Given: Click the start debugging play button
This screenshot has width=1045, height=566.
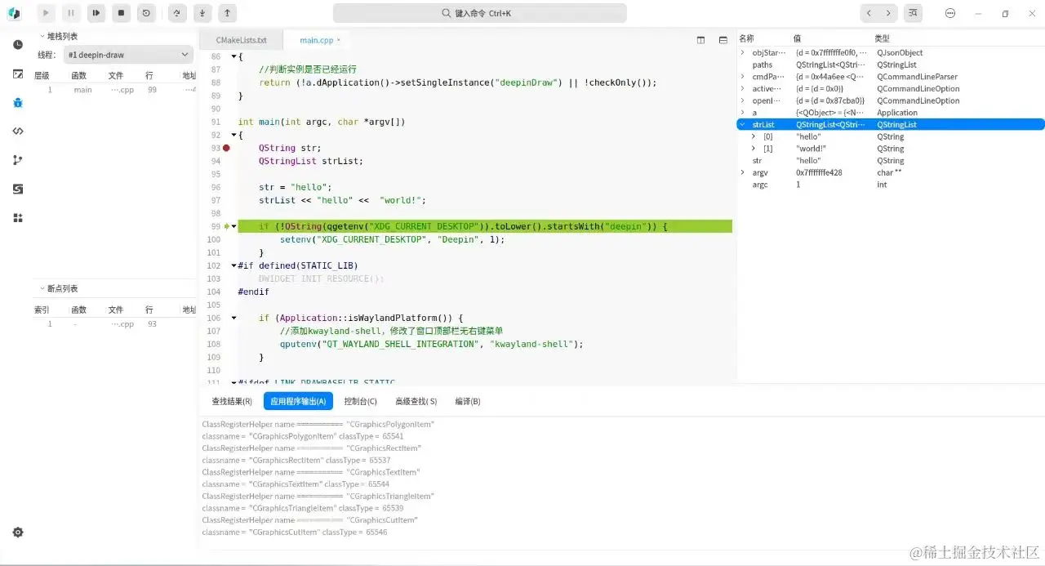Looking at the screenshot, I should [x=46, y=13].
